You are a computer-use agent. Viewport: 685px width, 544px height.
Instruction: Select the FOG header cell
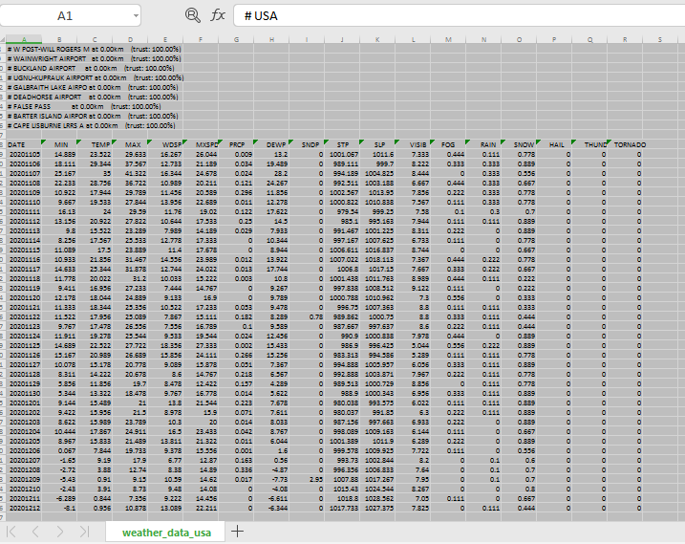(x=448, y=144)
